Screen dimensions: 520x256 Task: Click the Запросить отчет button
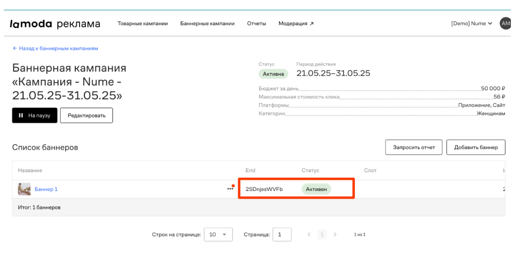(x=414, y=148)
